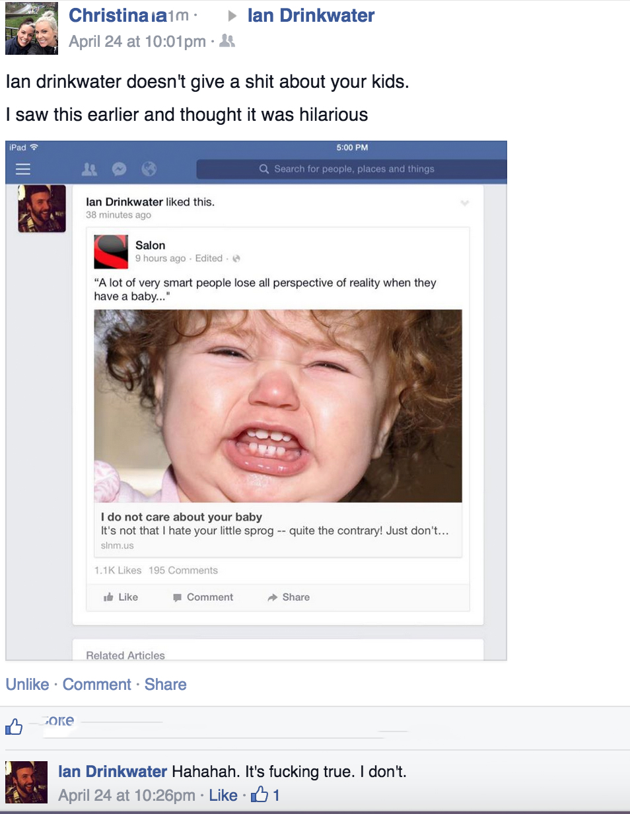Open Christina's profile name link
This screenshot has height=814, width=630.
click(x=118, y=15)
